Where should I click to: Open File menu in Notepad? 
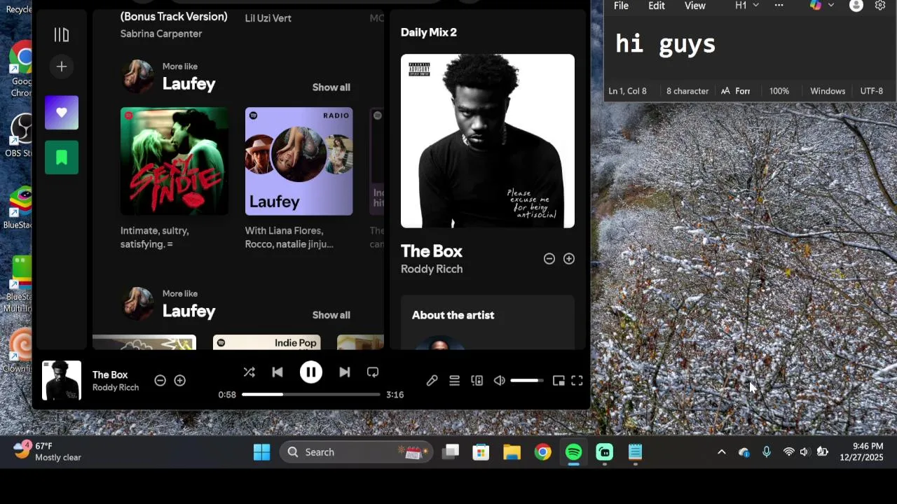(621, 6)
